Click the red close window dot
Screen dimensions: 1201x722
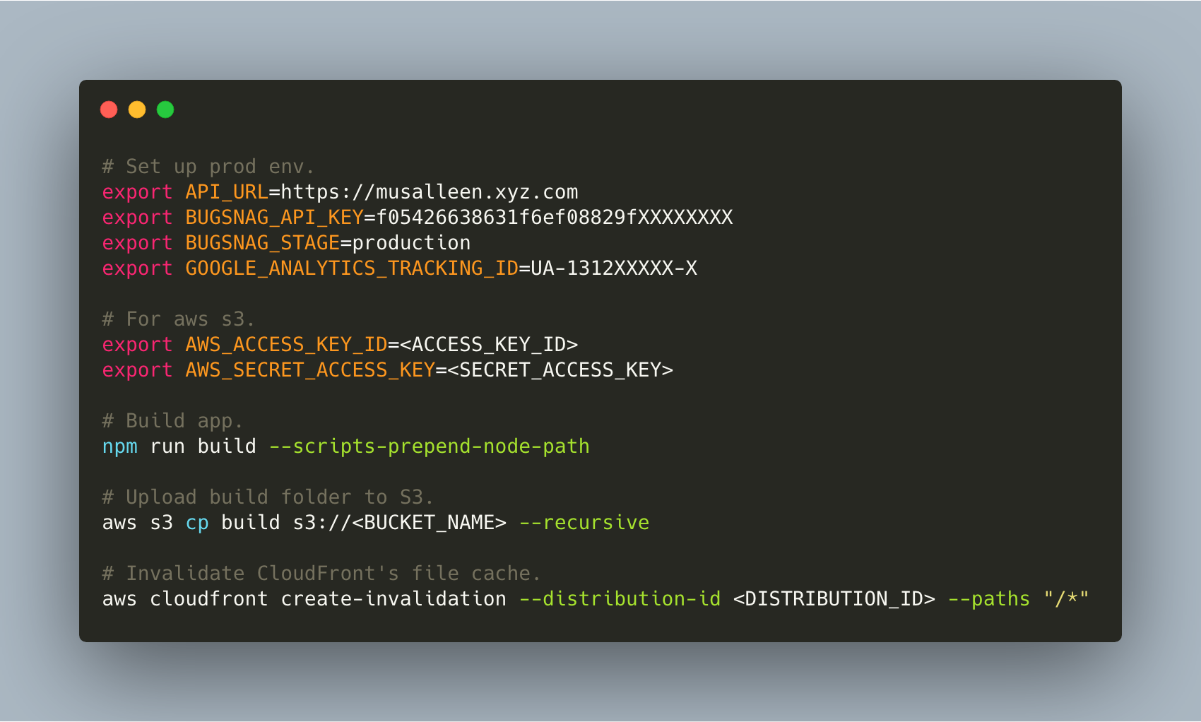[x=109, y=110]
